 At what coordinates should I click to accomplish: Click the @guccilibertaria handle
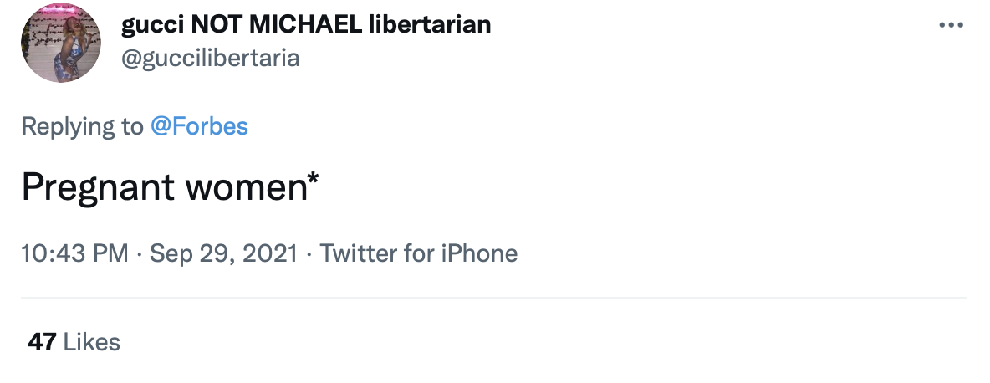tap(211, 58)
